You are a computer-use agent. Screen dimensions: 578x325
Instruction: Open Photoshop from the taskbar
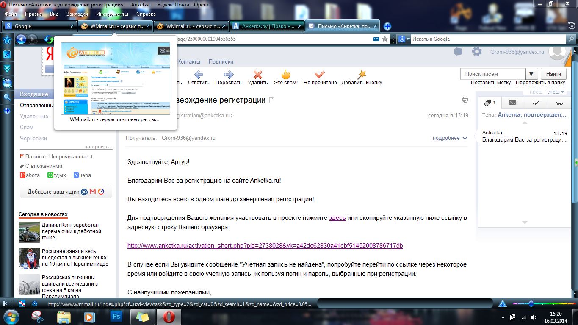pyautogui.click(x=116, y=317)
